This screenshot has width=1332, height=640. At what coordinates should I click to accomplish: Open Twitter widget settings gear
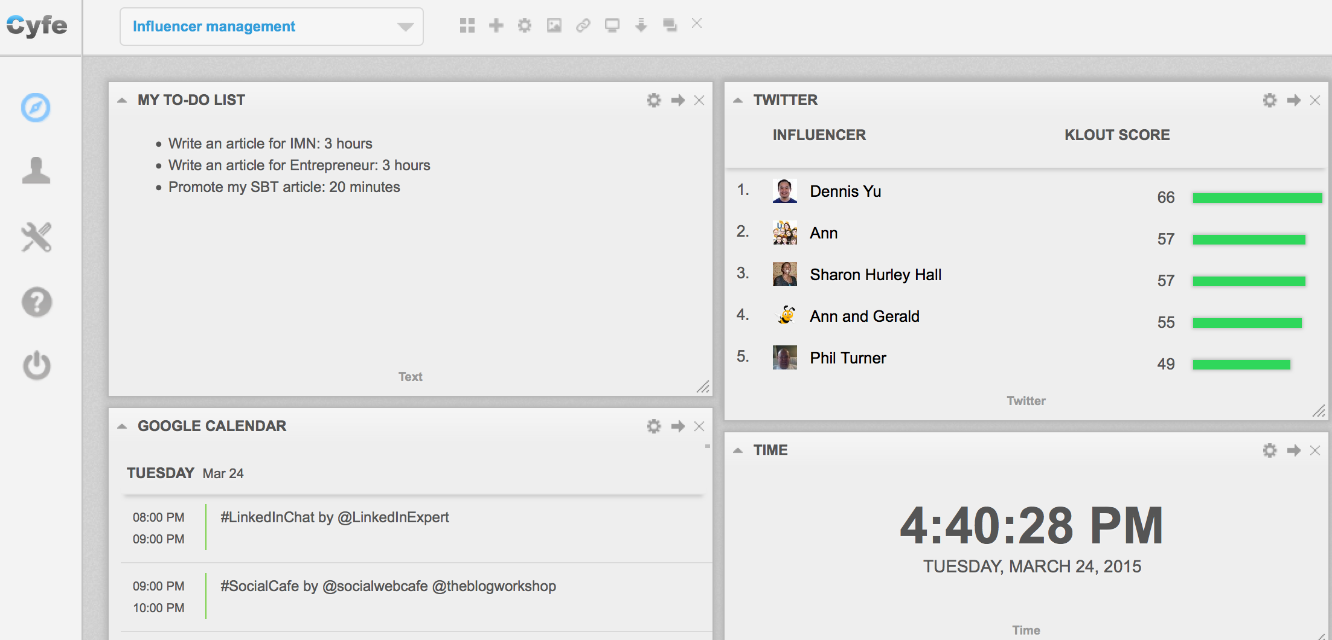(1269, 100)
